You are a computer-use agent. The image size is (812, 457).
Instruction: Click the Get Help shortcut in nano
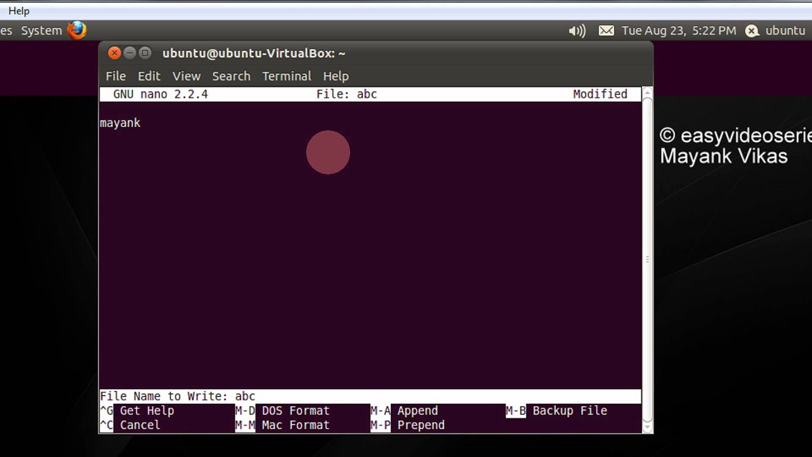137,411
